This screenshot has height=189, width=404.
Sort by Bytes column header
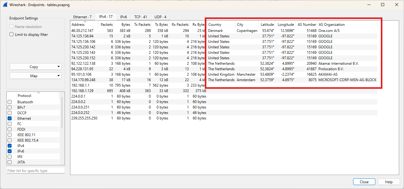pos(122,25)
